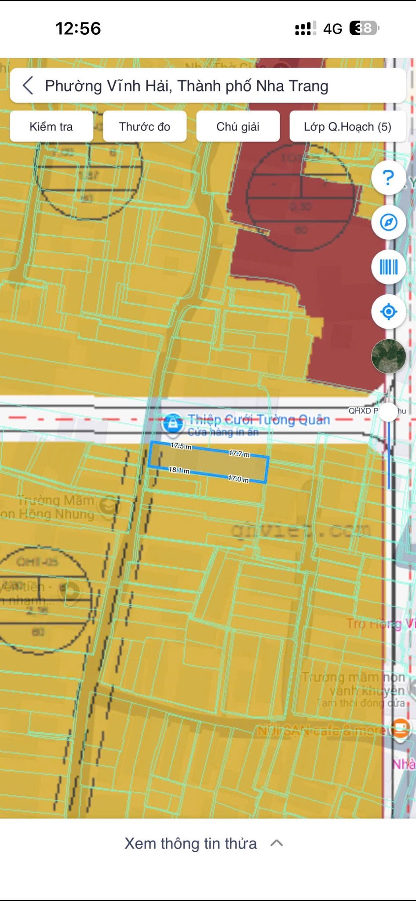This screenshot has height=901, width=416.
Task: Tap the Thiệp Cưới Tường Quân shop pin
Action: [x=173, y=423]
